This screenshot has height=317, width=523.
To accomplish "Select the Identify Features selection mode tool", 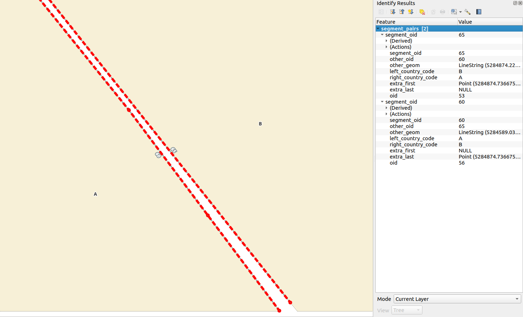I will [454, 12].
